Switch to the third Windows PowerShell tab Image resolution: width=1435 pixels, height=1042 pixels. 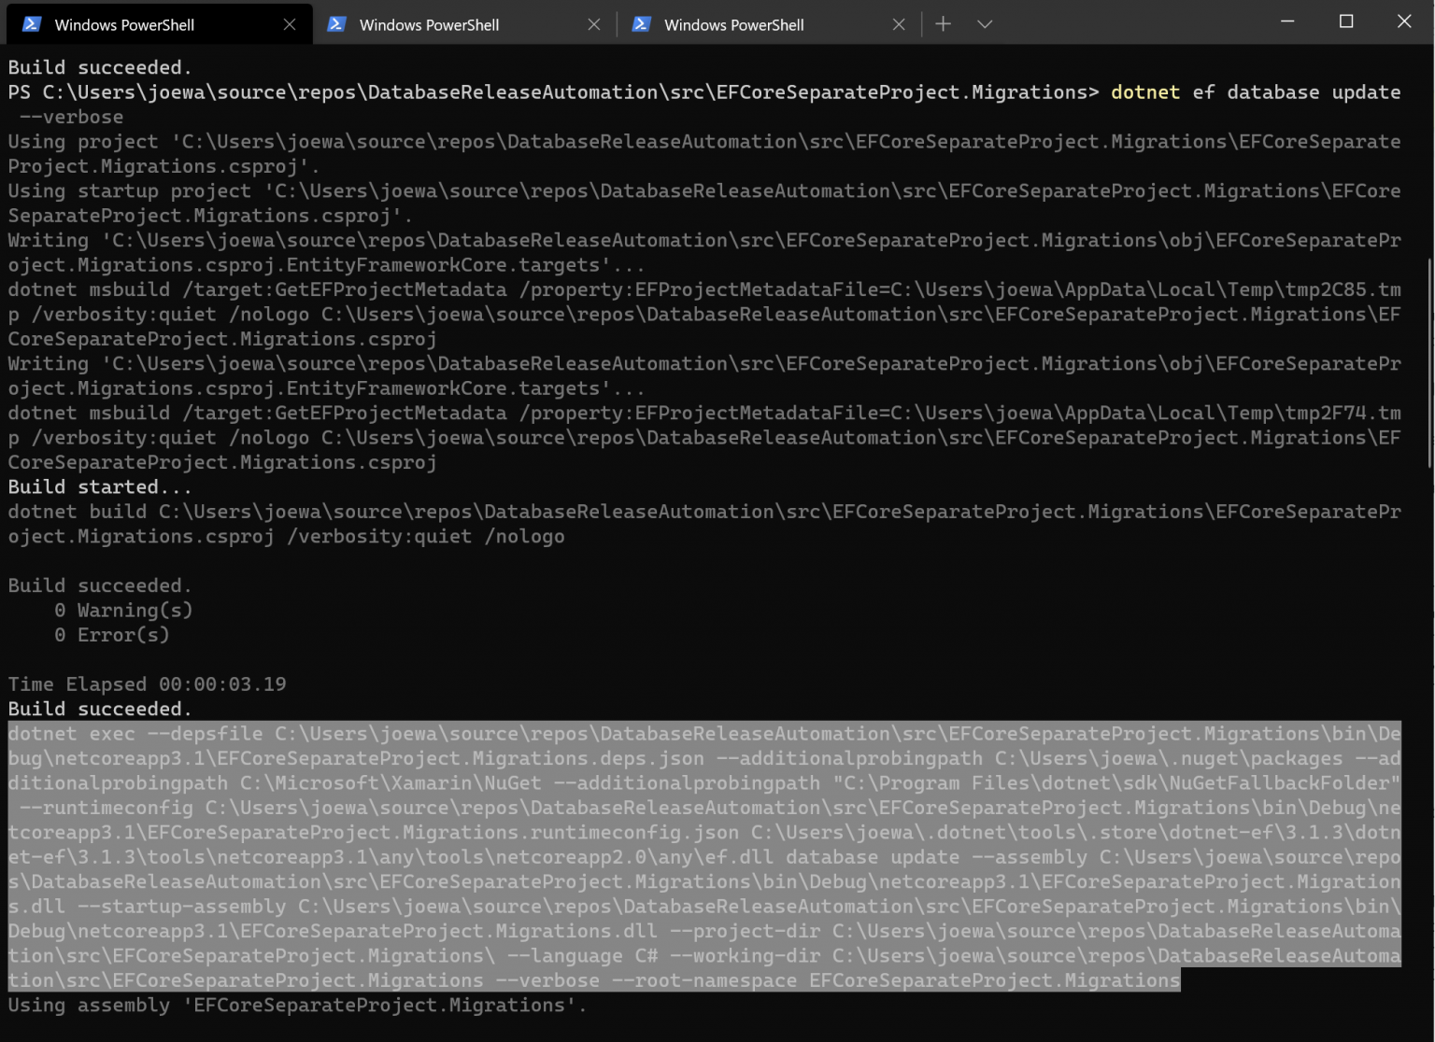734,24
